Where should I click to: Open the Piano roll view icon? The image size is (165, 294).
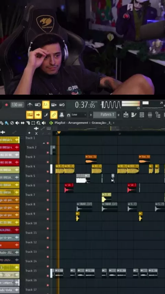(x=134, y=115)
